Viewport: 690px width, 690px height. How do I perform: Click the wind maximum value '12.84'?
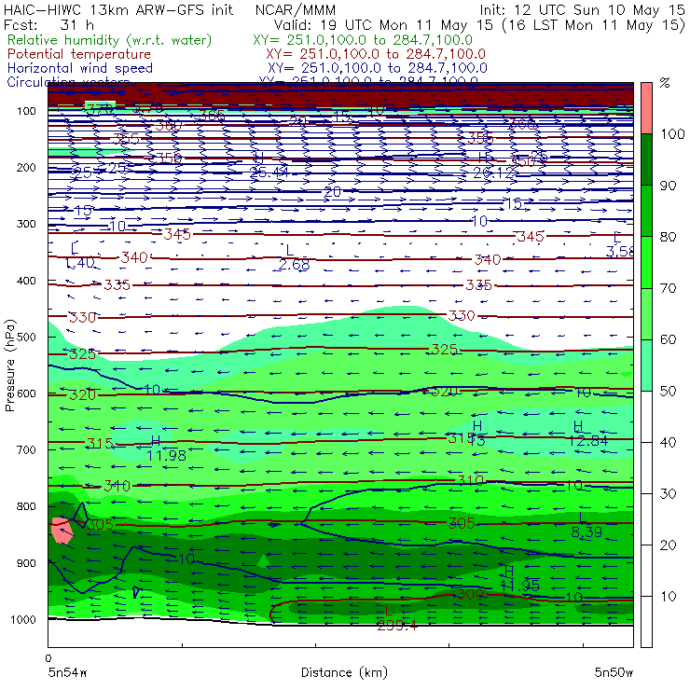tap(588, 440)
